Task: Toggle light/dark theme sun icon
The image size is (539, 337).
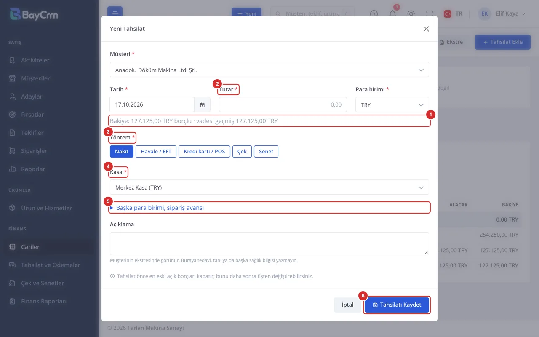Action: [x=411, y=13]
